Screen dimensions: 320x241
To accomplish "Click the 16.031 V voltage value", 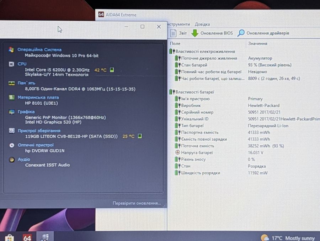I will [256, 153].
